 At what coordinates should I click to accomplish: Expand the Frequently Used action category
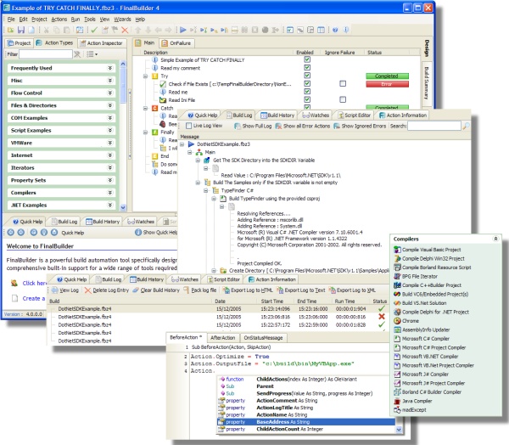[x=110, y=68]
